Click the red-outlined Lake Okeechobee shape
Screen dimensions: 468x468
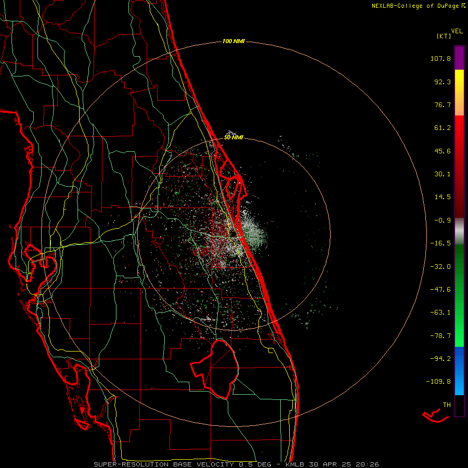215,369
